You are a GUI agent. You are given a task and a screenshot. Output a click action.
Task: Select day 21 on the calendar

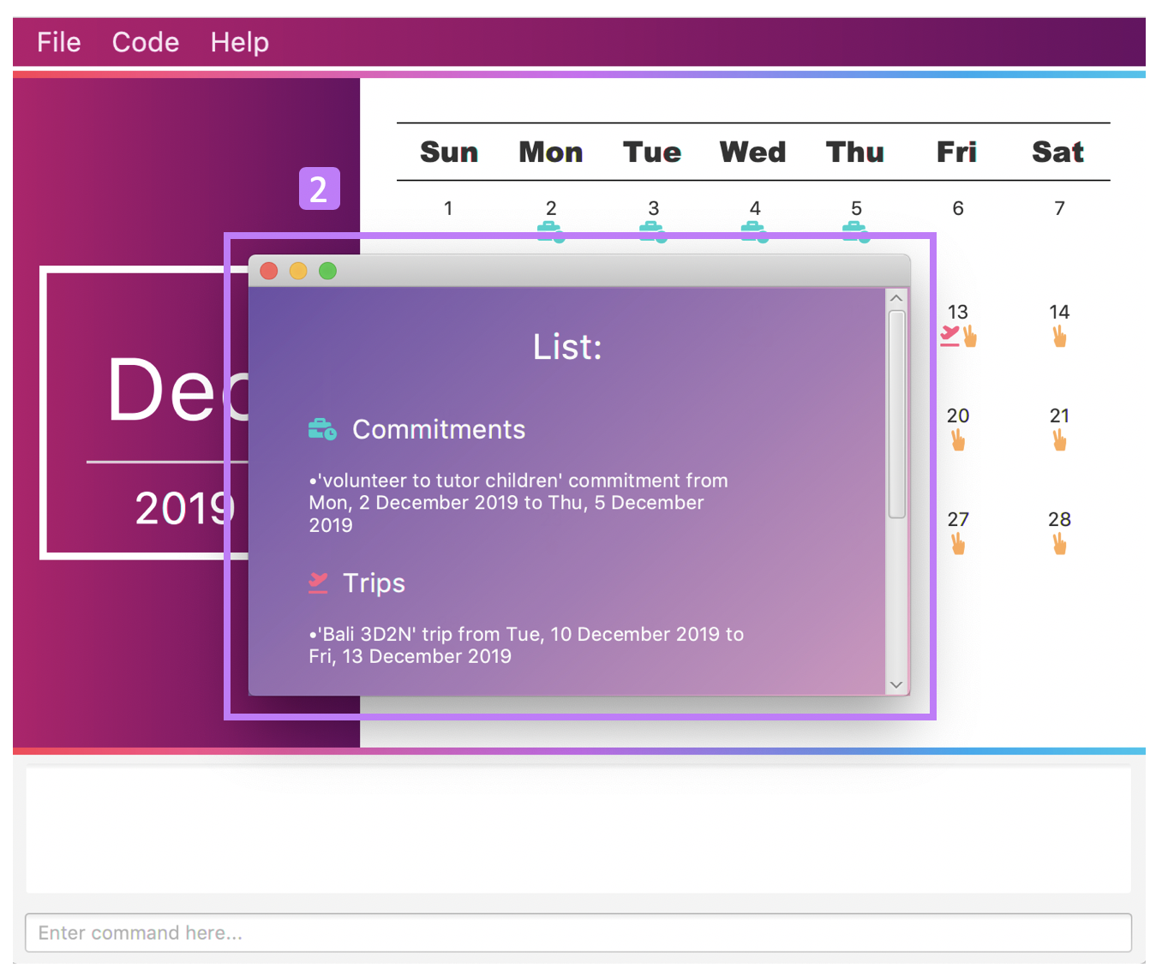tap(1060, 415)
